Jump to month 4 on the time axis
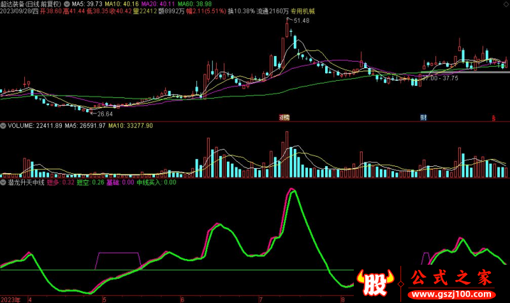The image size is (510, 303). [30, 300]
